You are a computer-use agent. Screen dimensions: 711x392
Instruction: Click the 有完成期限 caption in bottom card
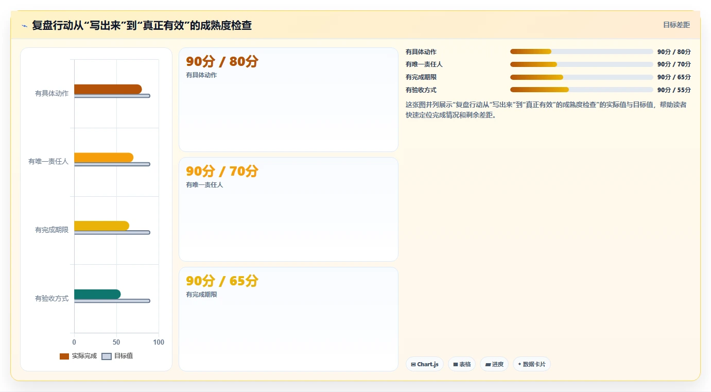coord(201,295)
